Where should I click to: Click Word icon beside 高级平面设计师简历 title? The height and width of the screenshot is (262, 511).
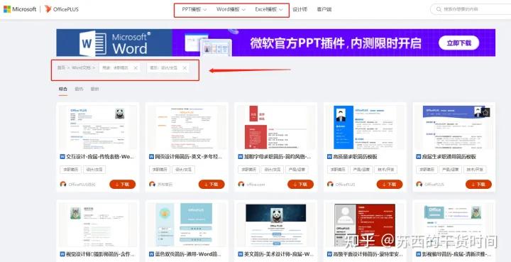(x=330, y=254)
